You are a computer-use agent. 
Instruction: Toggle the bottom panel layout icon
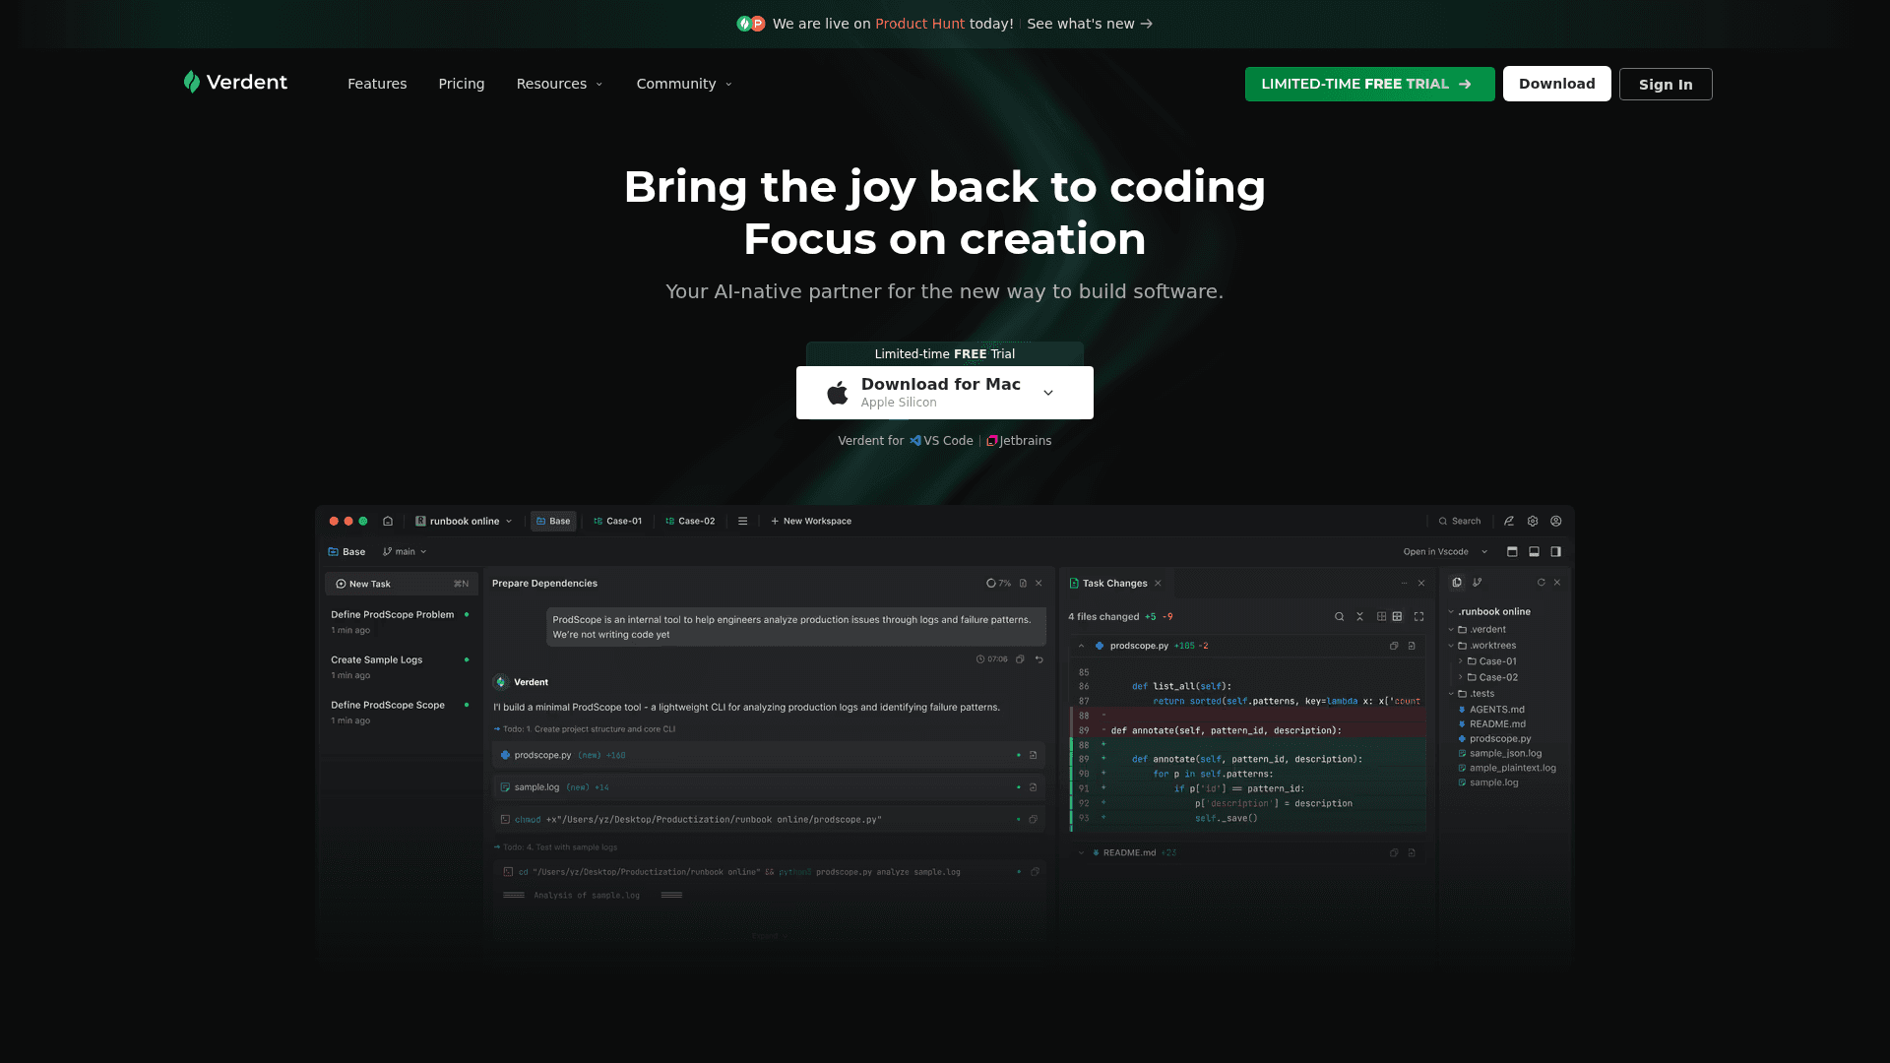coord(1534,552)
